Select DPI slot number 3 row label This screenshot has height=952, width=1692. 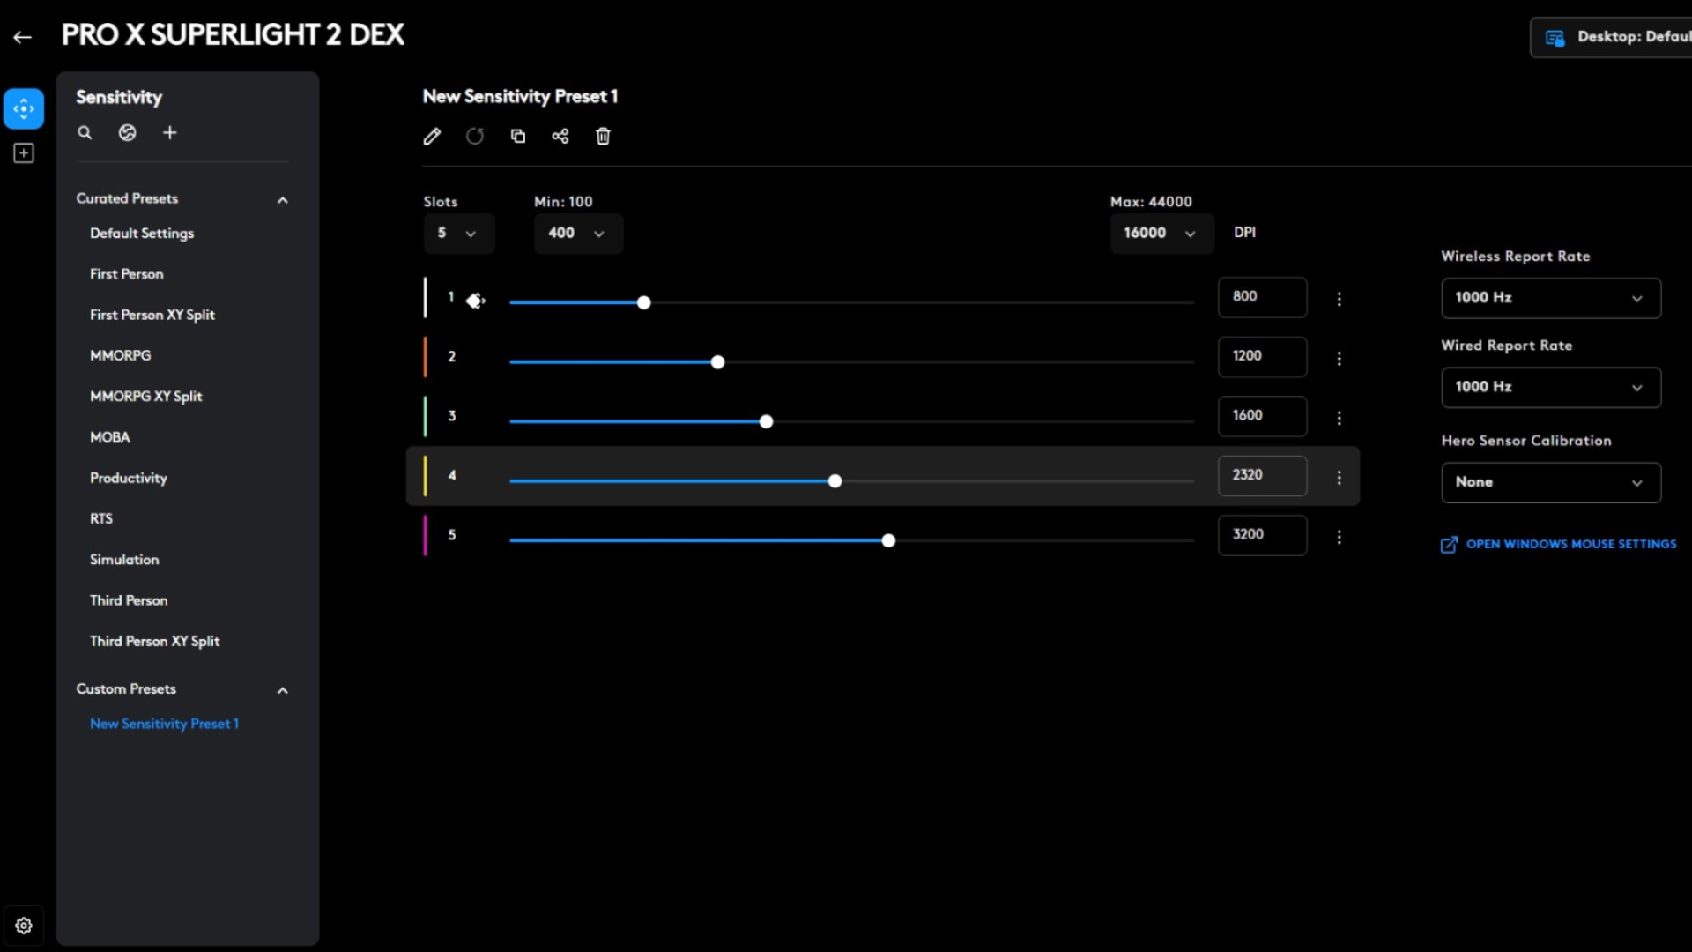point(452,416)
